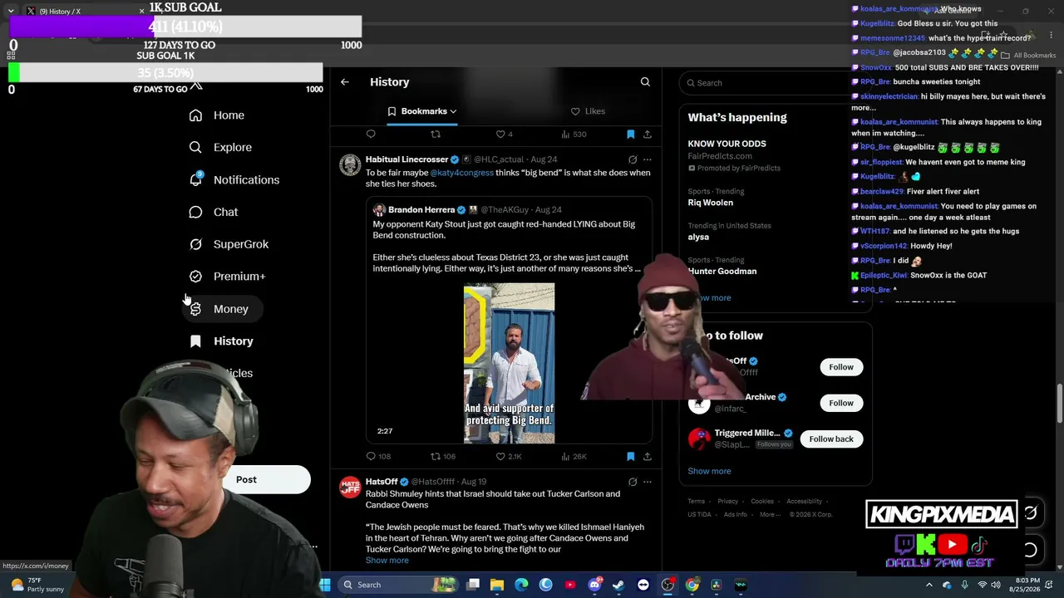This screenshot has width=1064, height=598.
Task: Like the tweet with 2.1K likes
Action: (x=508, y=456)
